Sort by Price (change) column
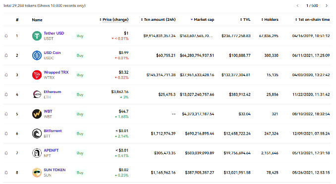336x184 pixels. coord(114,19)
